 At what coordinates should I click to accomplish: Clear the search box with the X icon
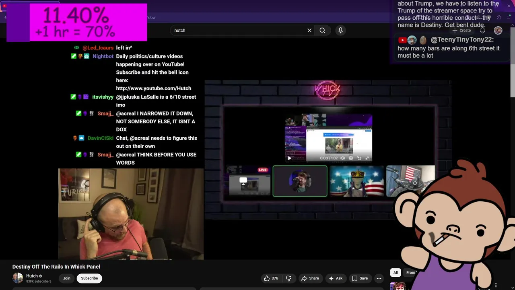(x=309, y=30)
